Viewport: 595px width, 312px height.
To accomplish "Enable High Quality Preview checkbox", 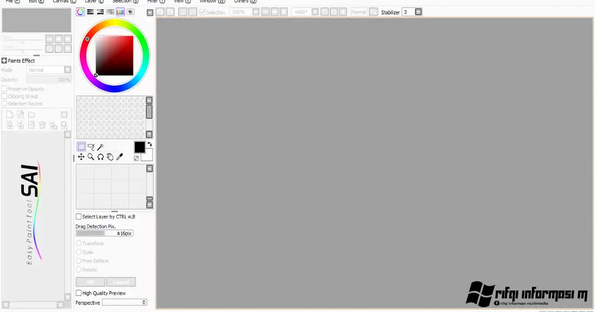I will [78, 293].
